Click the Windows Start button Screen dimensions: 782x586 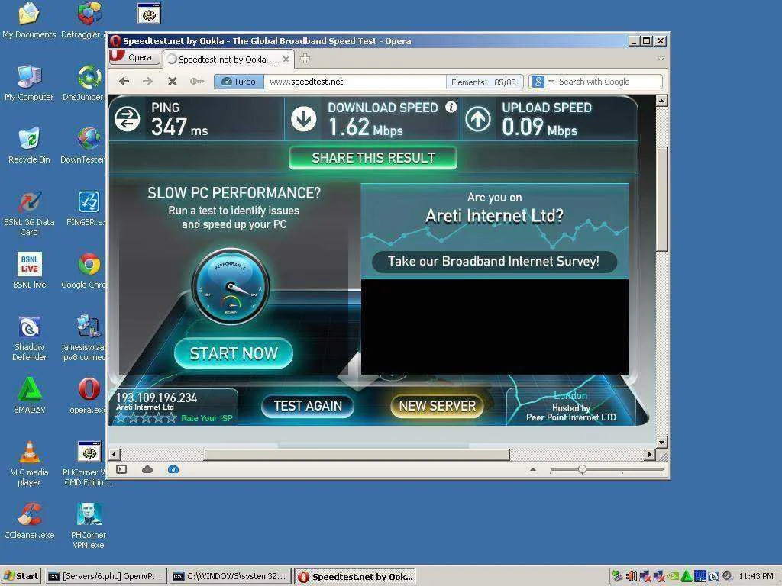pos(21,576)
